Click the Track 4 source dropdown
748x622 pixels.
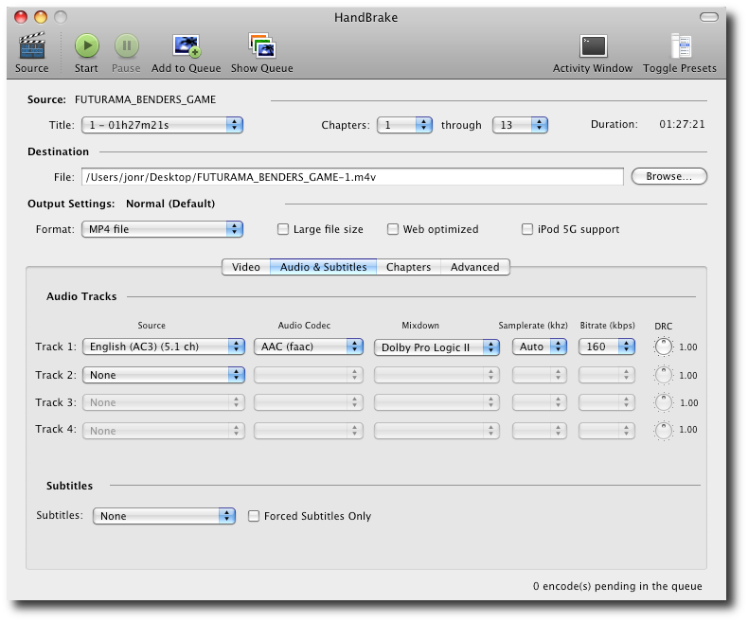(164, 431)
